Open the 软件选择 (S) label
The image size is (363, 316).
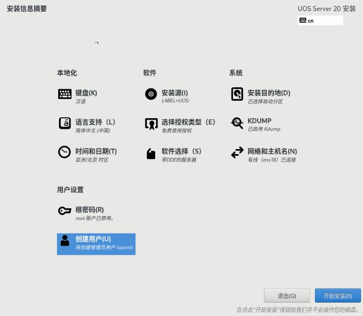click(181, 151)
